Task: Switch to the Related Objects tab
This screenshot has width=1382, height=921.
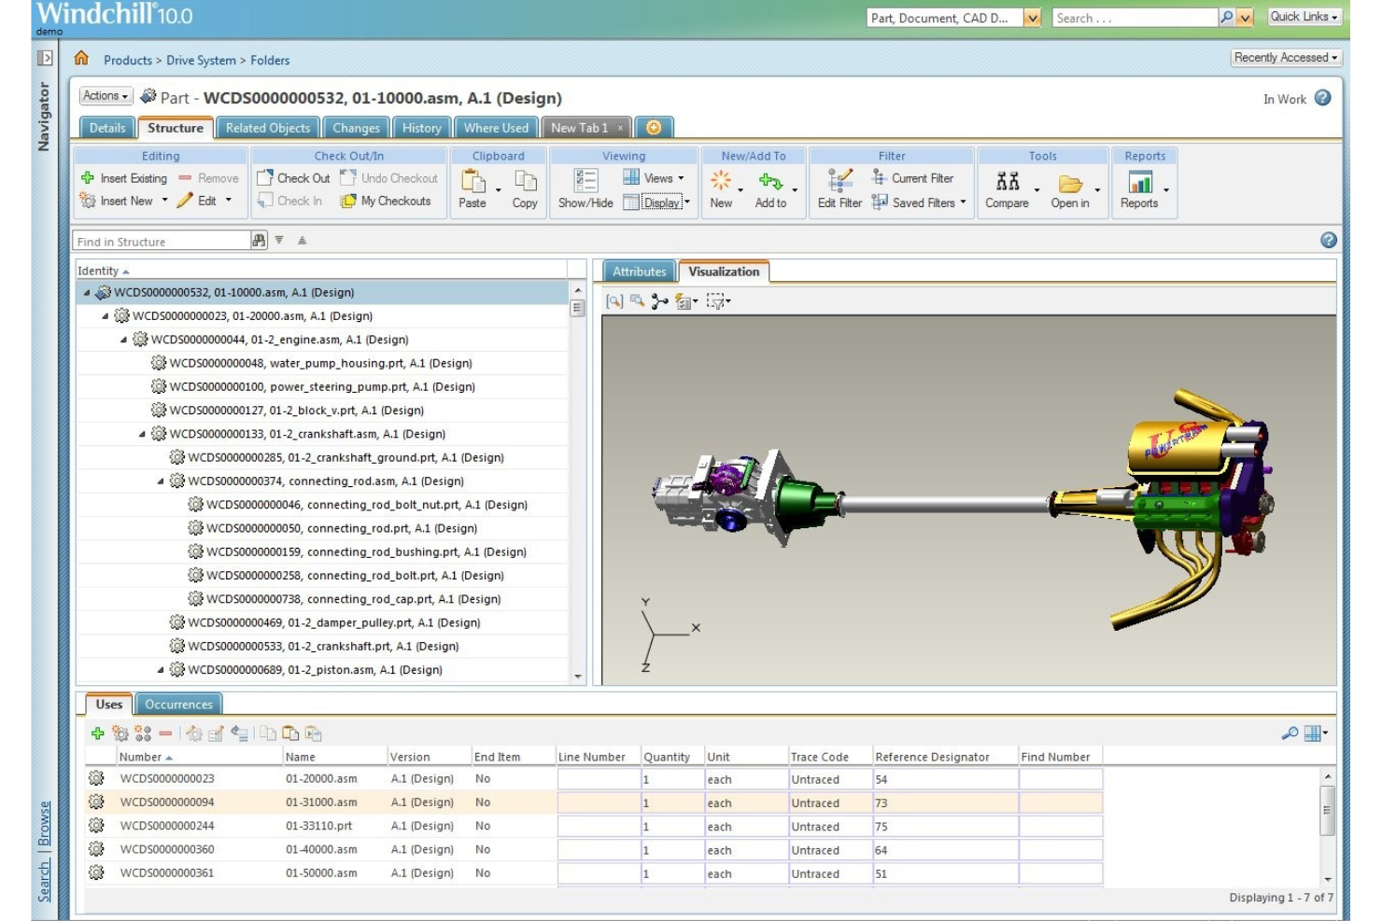Action: [268, 128]
